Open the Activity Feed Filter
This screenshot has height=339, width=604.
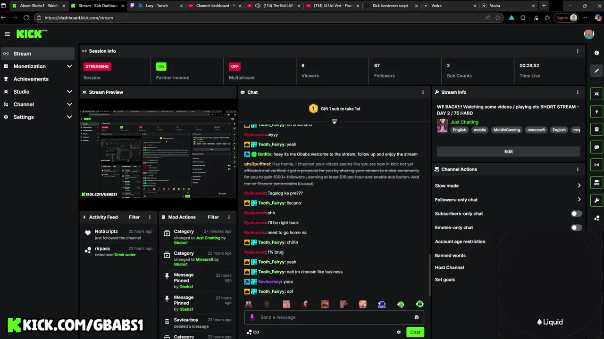pos(134,217)
